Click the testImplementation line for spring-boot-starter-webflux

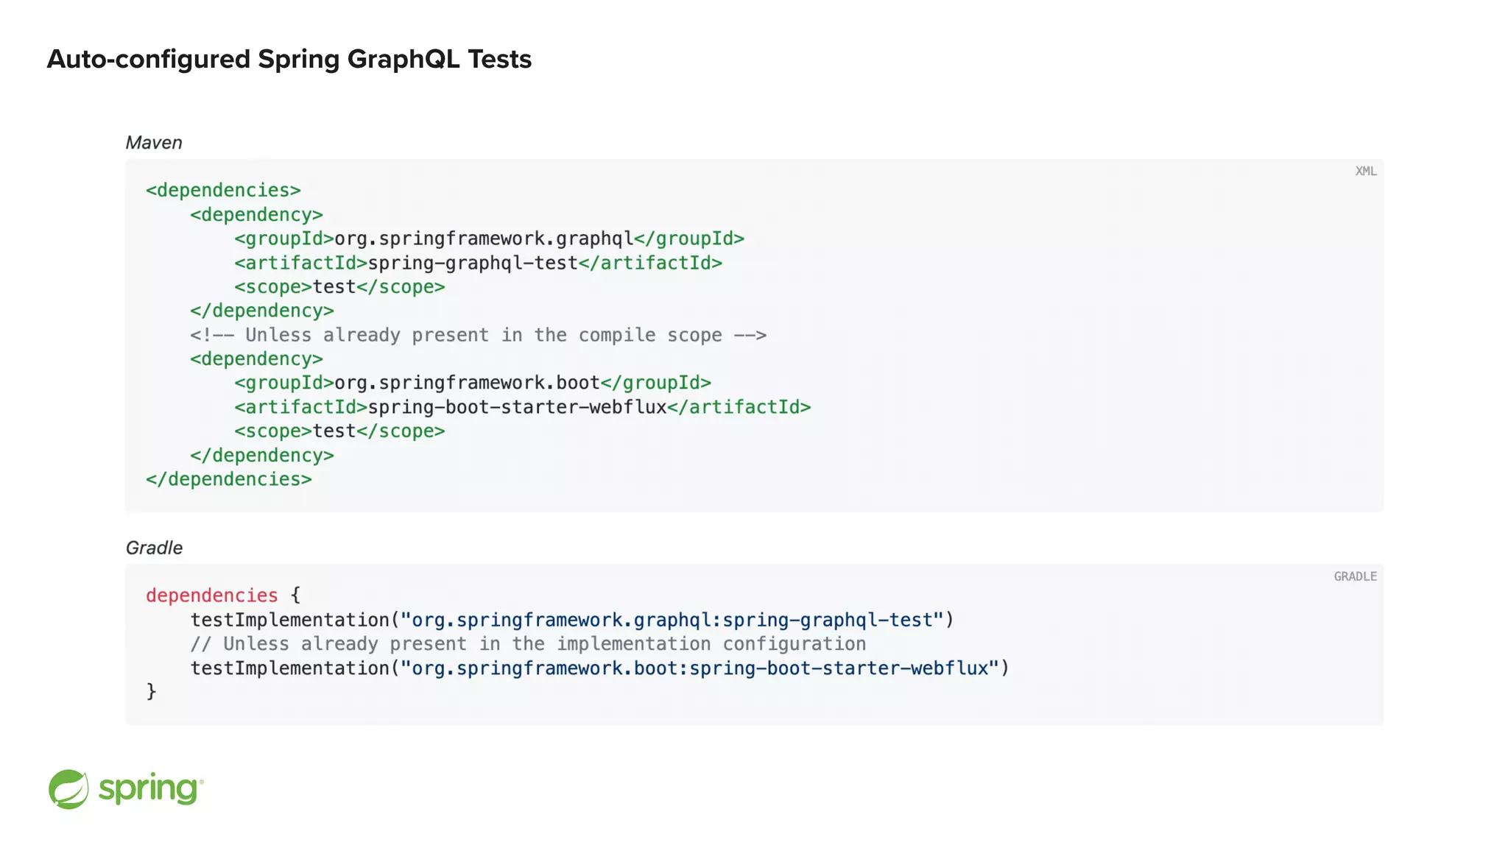(x=600, y=668)
